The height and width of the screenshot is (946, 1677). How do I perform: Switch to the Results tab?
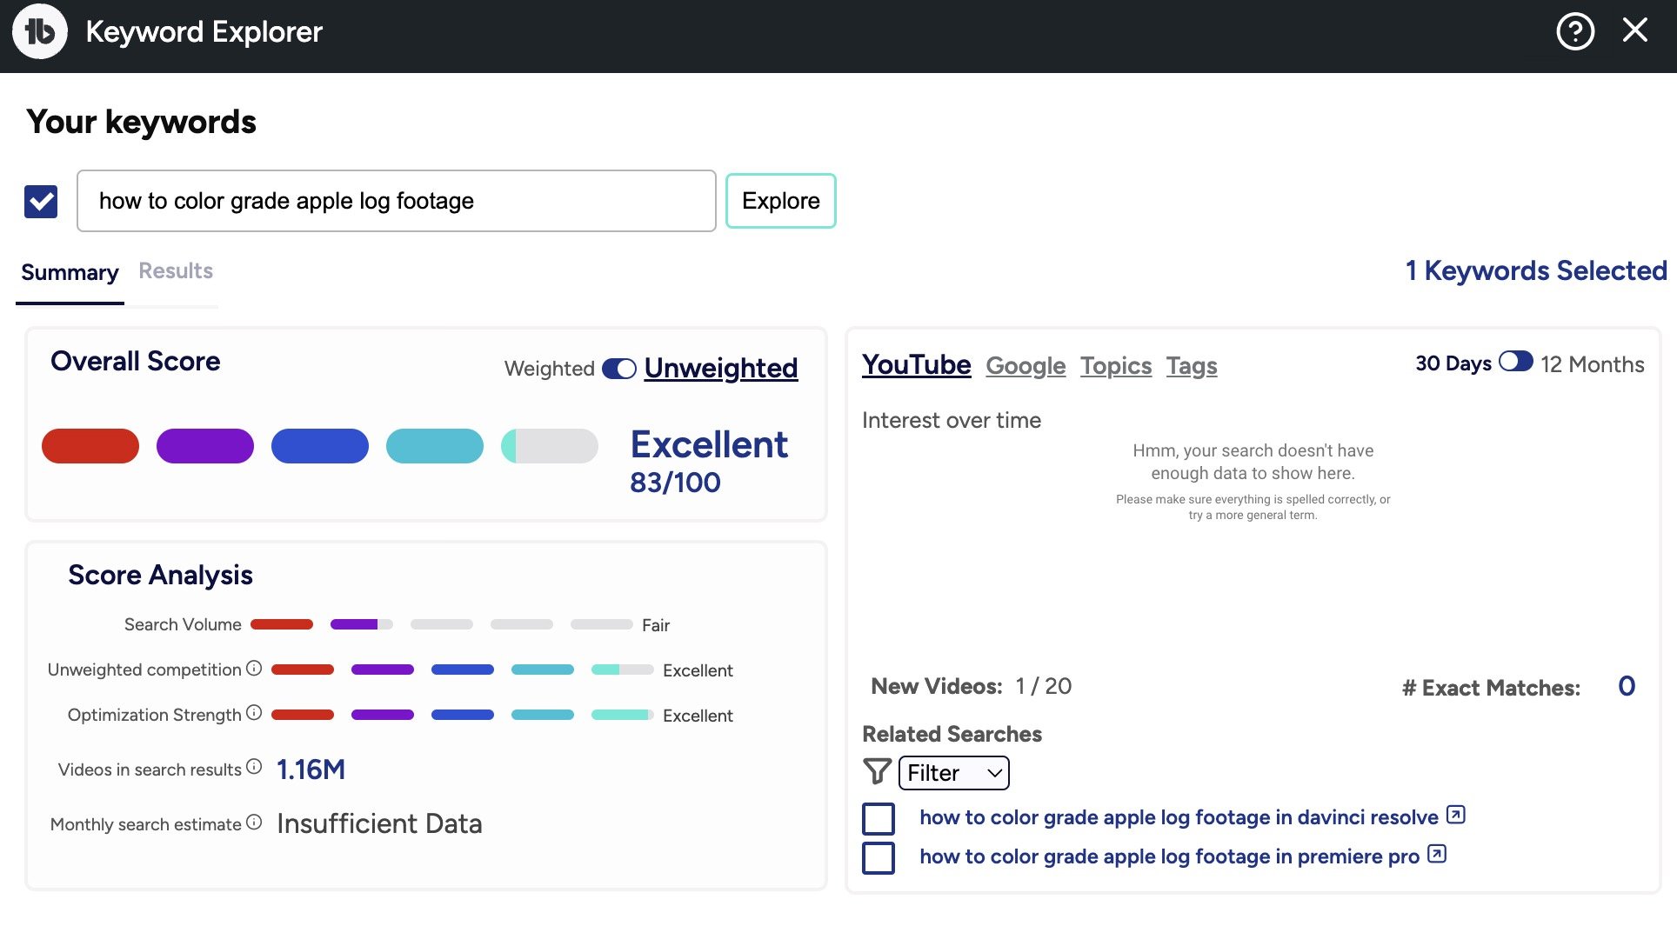(x=176, y=270)
